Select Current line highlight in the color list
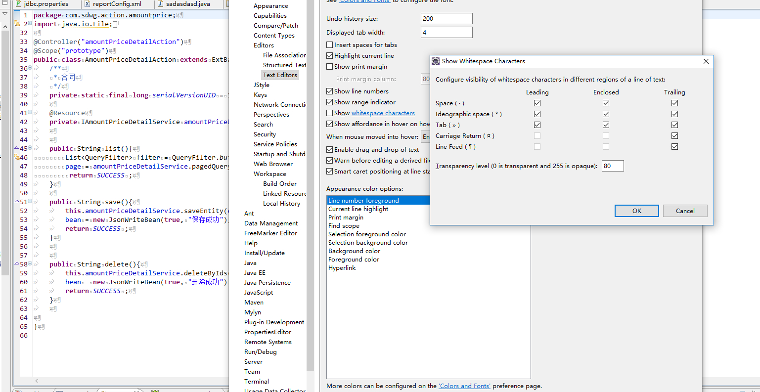Screen dimensions: 760x392 pos(358,209)
